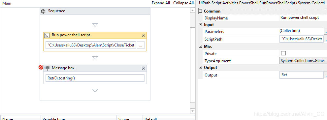The image size is (327, 120).
Task: Select the Output property label
Action: [x=211, y=75]
